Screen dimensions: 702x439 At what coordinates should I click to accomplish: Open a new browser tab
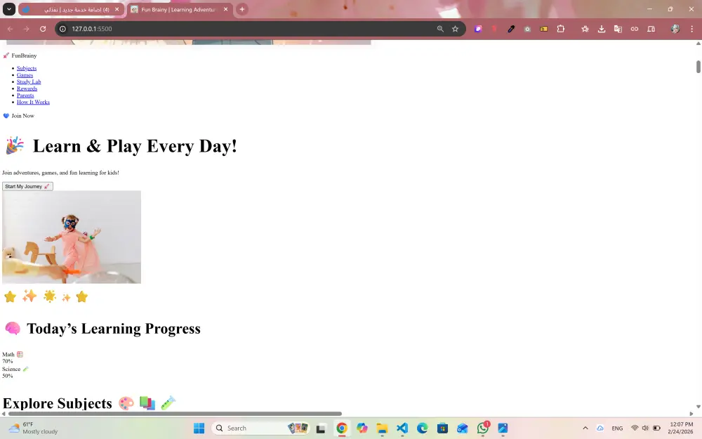pyautogui.click(x=241, y=9)
